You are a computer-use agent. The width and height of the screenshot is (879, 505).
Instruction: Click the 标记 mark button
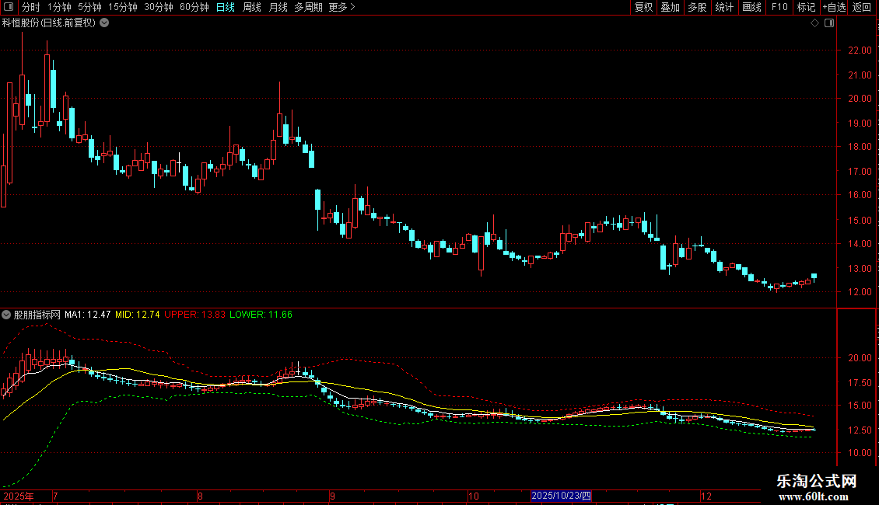(x=806, y=7)
